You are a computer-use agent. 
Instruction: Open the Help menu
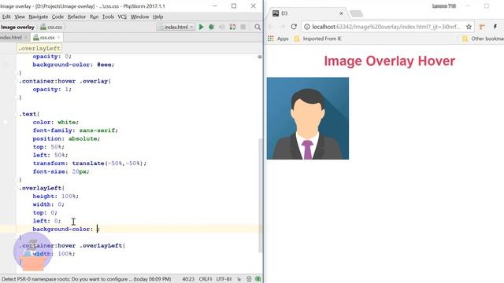[x=157, y=17]
